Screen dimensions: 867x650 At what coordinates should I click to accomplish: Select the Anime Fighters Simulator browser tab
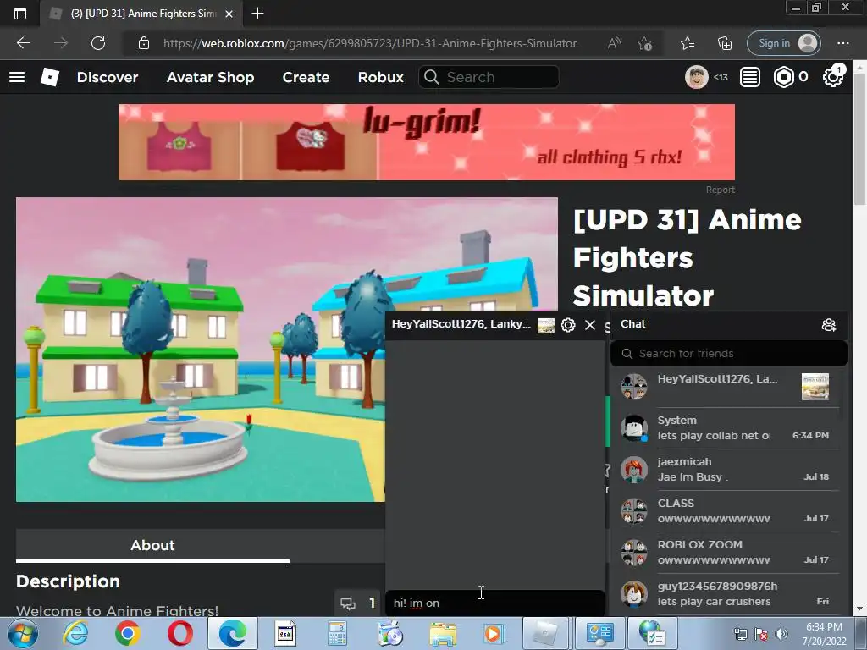click(x=141, y=14)
